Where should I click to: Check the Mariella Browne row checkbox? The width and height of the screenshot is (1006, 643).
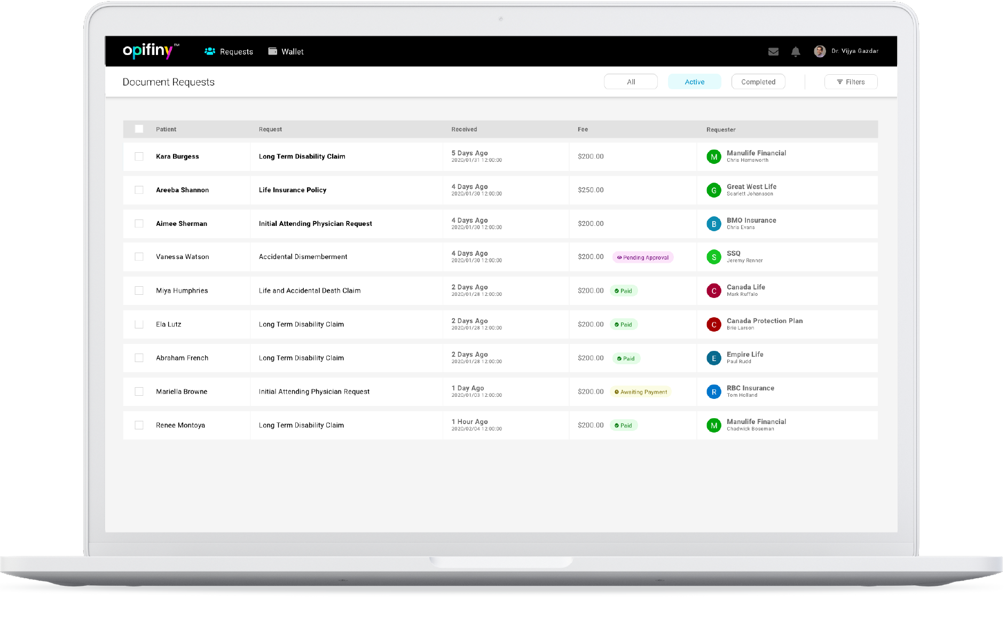[x=139, y=391]
